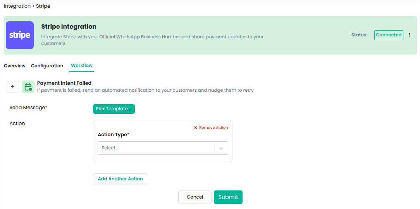Submit the workflow form
Image resolution: width=420 pixels, height=209 pixels.
[x=228, y=197]
